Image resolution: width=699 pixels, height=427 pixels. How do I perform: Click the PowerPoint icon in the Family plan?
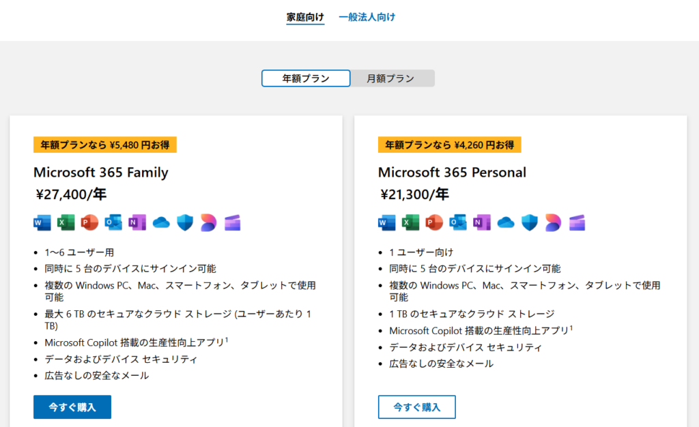[89, 222]
